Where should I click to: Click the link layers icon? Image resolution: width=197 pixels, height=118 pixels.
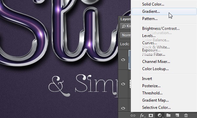coord(133,115)
